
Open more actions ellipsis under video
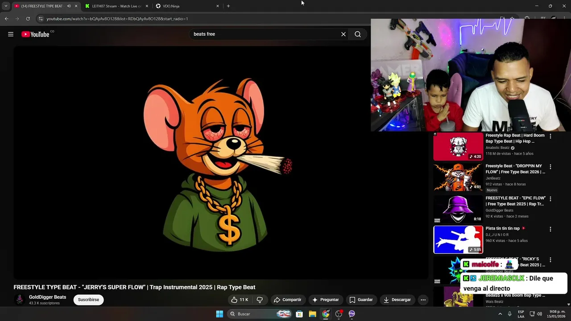pos(423,300)
